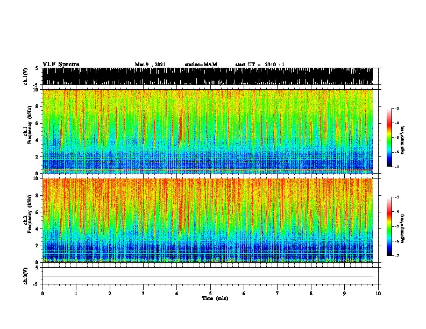Click the black ch.1 waveform strip
This screenshot has width=426, height=329.
[x=208, y=76]
